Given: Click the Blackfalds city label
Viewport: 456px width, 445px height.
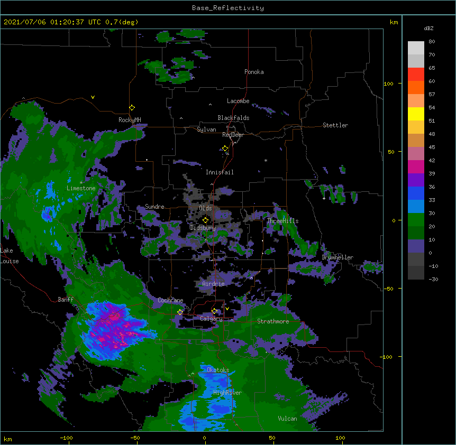Looking at the screenshot, I should pyautogui.click(x=233, y=118).
